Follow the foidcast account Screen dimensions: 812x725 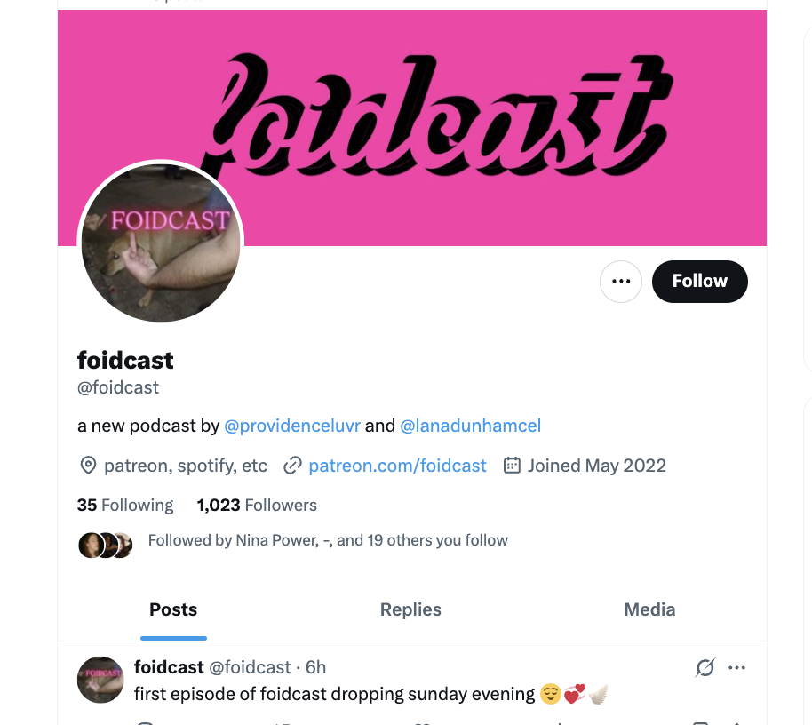pyautogui.click(x=700, y=281)
